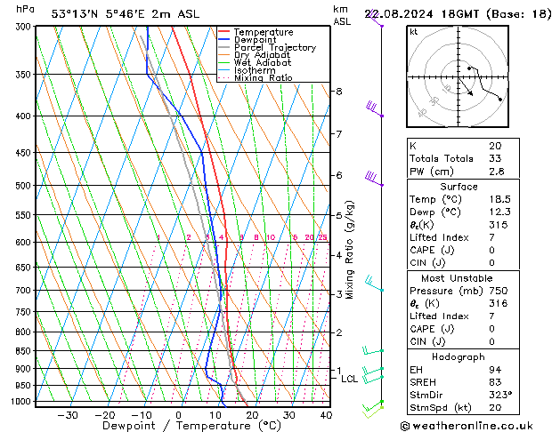The image size is (560, 432).
Task: Click the 'Dewpoint / Temperature (°C)' axis title
Action: click(x=191, y=426)
